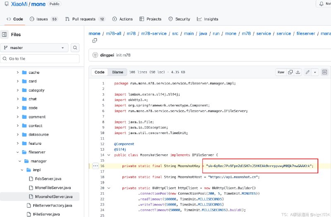Viewport: 331px width, 217px height.
Task: Collapse the Files side panel icon
Action: pyautogui.click(x=5, y=35)
